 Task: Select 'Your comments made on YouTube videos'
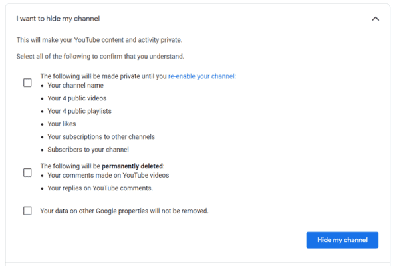tap(108, 176)
